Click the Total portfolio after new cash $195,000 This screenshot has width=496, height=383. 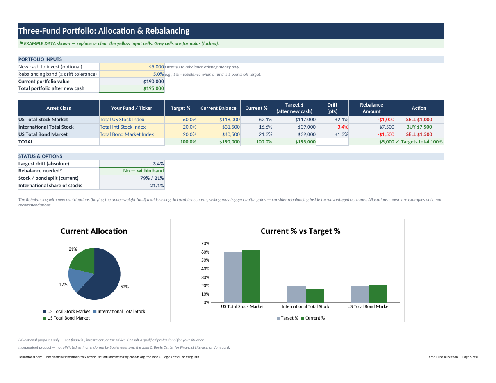coord(132,88)
